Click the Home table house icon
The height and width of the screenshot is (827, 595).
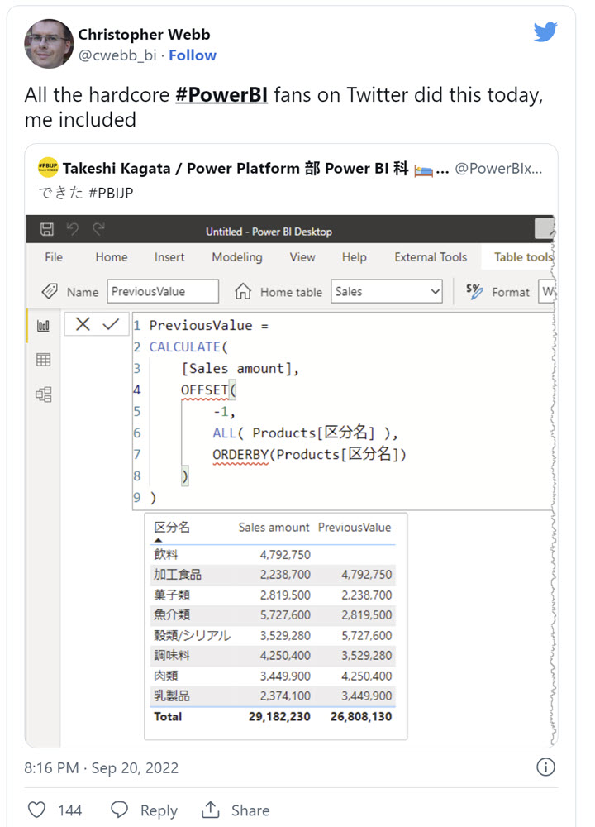pos(243,291)
